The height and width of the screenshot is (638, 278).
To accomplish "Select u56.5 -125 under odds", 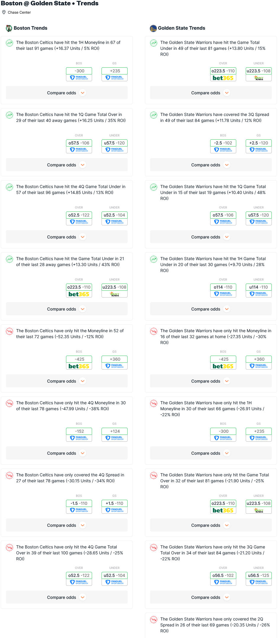I will click(x=259, y=575).
